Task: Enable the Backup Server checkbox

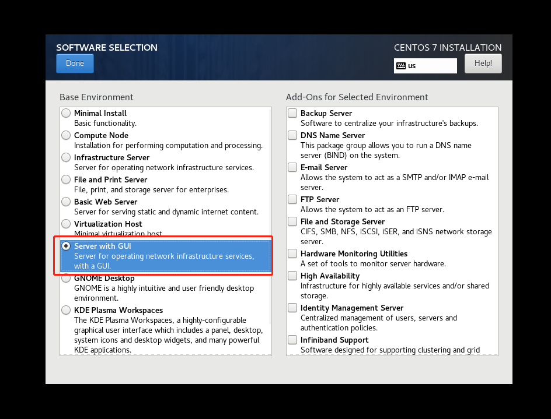Action: [292, 113]
